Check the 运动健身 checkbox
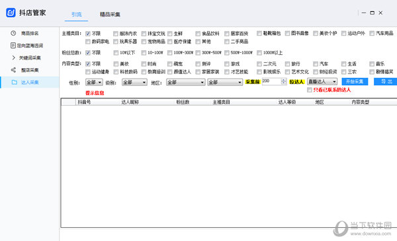The image size is (397, 241). [88, 72]
